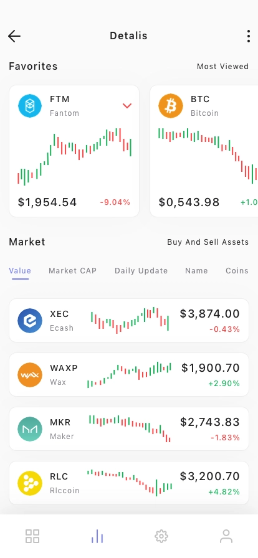Image resolution: width=258 pixels, height=558 pixels.
Task: Switch to the Market CAP tab
Action: tap(73, 271)
